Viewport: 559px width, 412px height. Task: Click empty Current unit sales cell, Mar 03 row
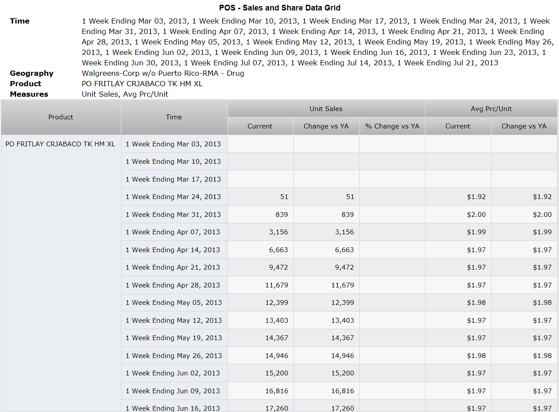click(x=260, y=144)
